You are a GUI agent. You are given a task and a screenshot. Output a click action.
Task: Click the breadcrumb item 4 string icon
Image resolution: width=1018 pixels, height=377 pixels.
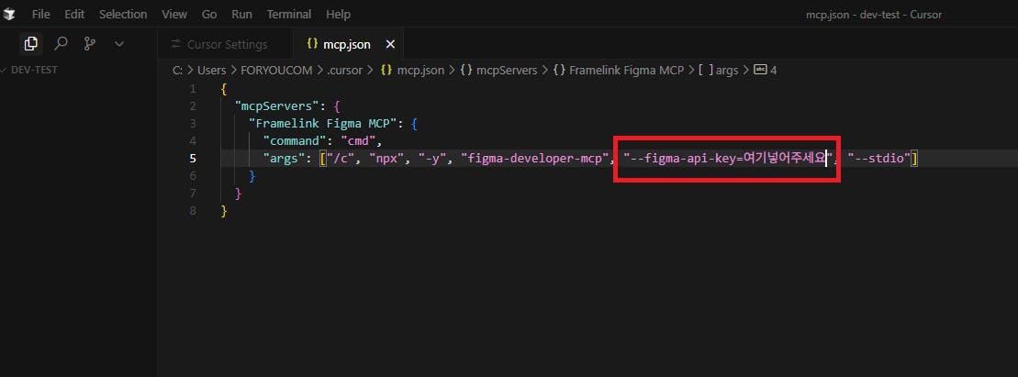[x=760, y=70]
